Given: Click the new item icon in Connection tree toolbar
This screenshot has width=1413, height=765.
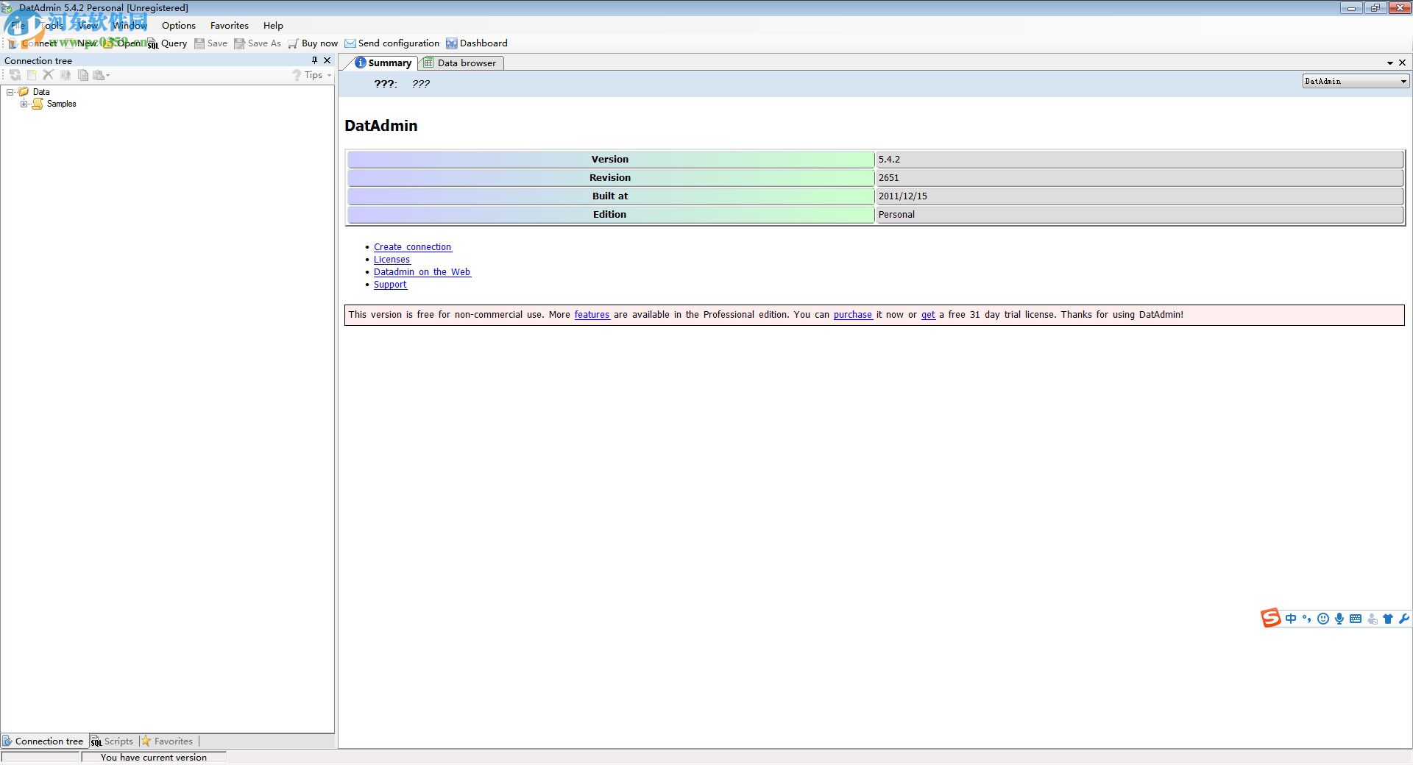Looking at the screenshot, I should 32,75.
